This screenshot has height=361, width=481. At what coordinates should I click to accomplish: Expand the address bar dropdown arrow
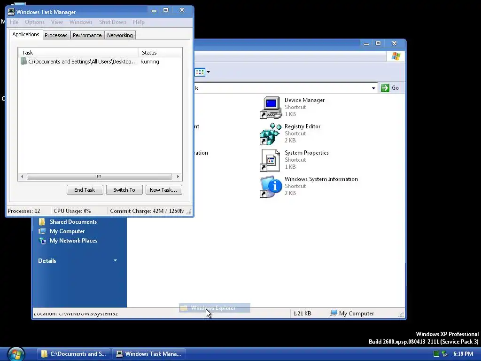pos(373,88)
